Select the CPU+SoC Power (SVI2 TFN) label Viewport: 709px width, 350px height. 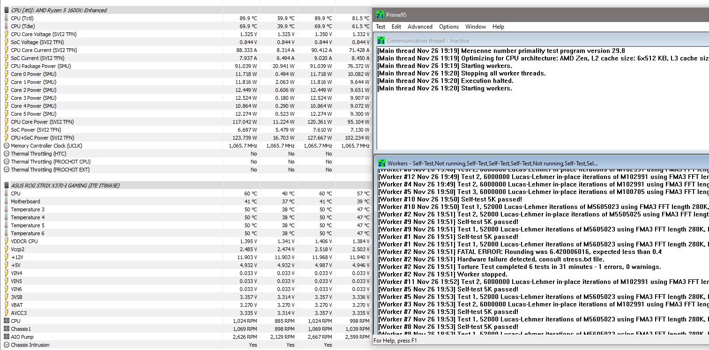[x=42, y=137]
